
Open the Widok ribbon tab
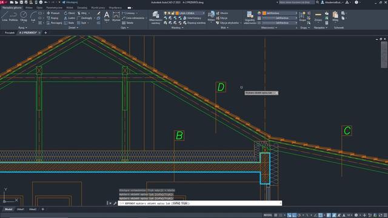[70, 8]
